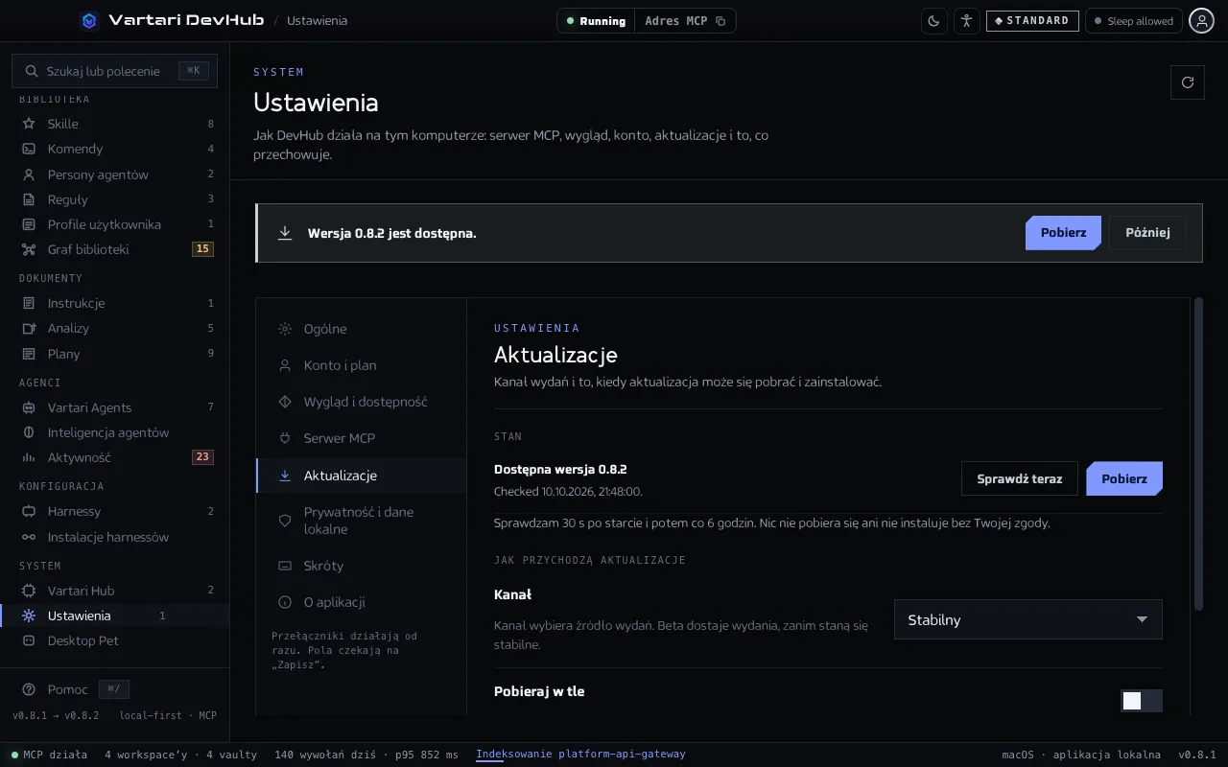Click the STANDARD plan badge

pyautogui.click(x=1032, y=21)
